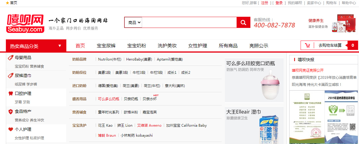Click 可us多么奶瓶 red link

point(109,99)
